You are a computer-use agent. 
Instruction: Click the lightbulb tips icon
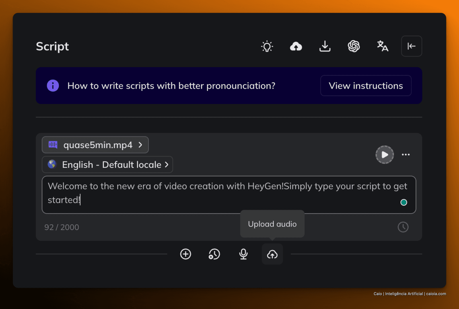pyautogui.click(x=267, y=46)
